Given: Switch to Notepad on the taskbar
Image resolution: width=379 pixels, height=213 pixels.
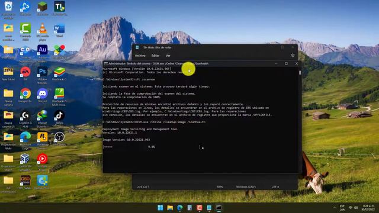Looking at the screenshot, I should [x=209, y=208].
